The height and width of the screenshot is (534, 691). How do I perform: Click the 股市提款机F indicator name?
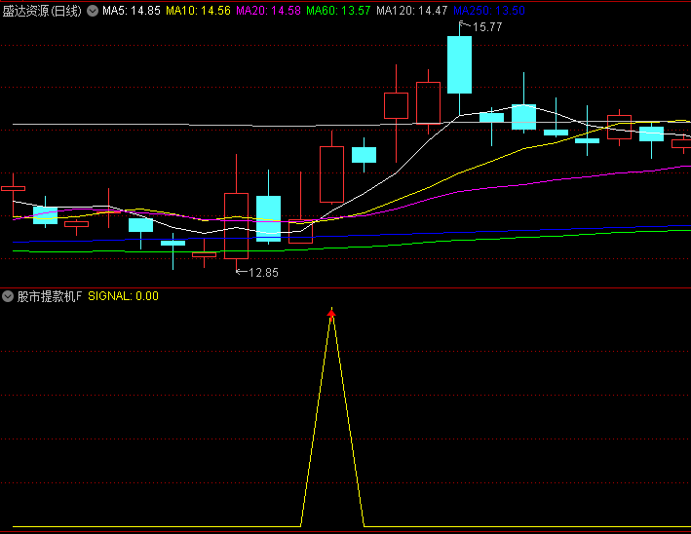(50, 296)
